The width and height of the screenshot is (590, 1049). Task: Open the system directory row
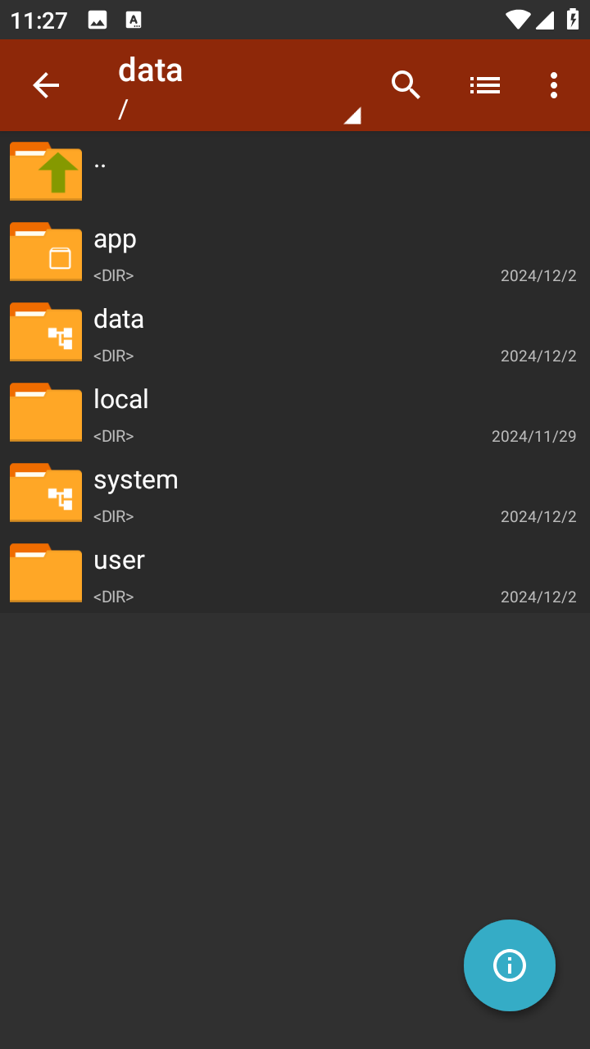tap(295, 493)
